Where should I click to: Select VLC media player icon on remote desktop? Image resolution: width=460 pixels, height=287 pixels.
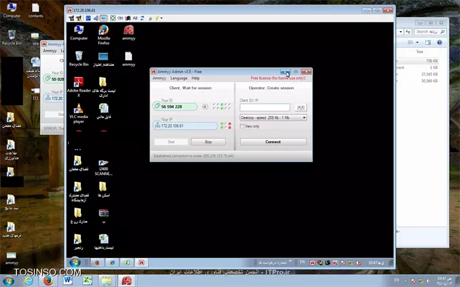pos(79,113)
